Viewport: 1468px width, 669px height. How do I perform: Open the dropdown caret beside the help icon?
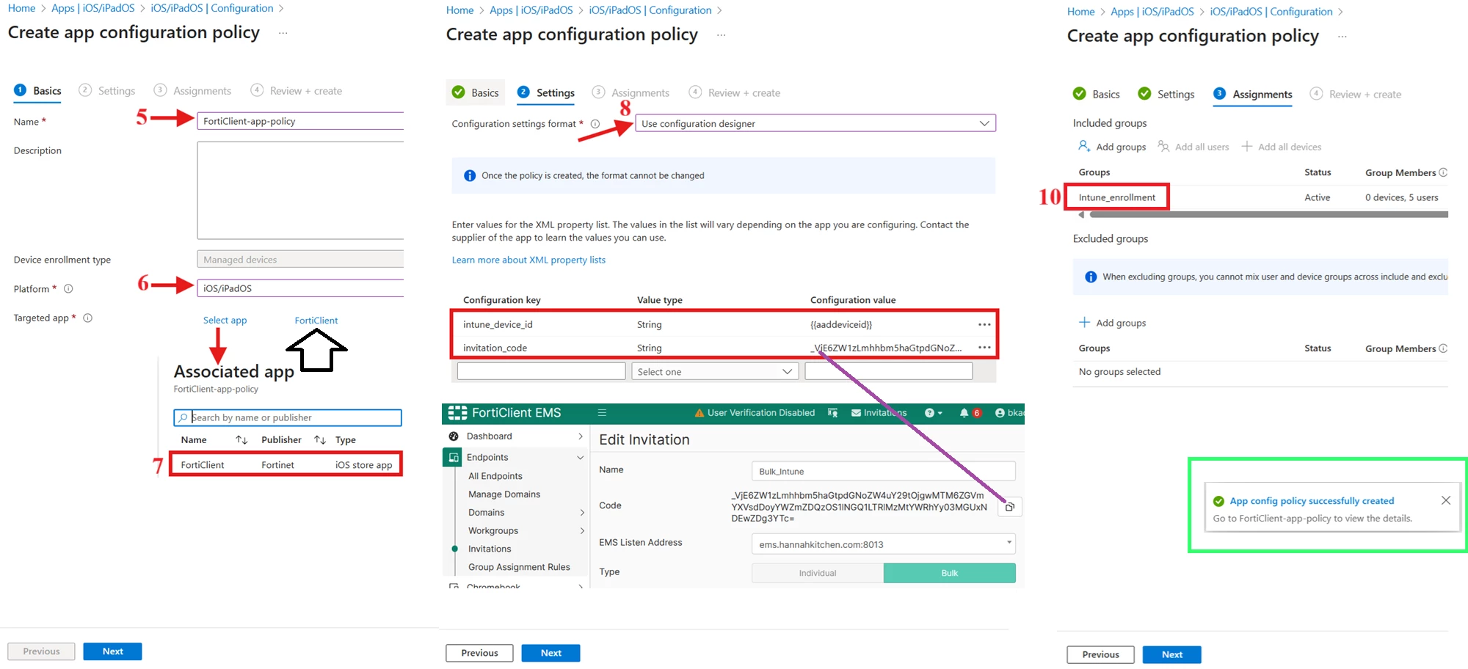click(940, 414)
